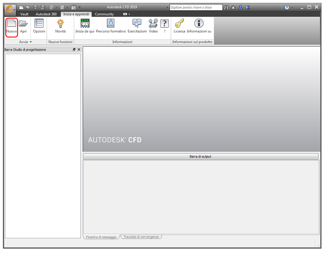Click the Autodesk Exchange X icon
325x253 pixels.
pos(248,7)
